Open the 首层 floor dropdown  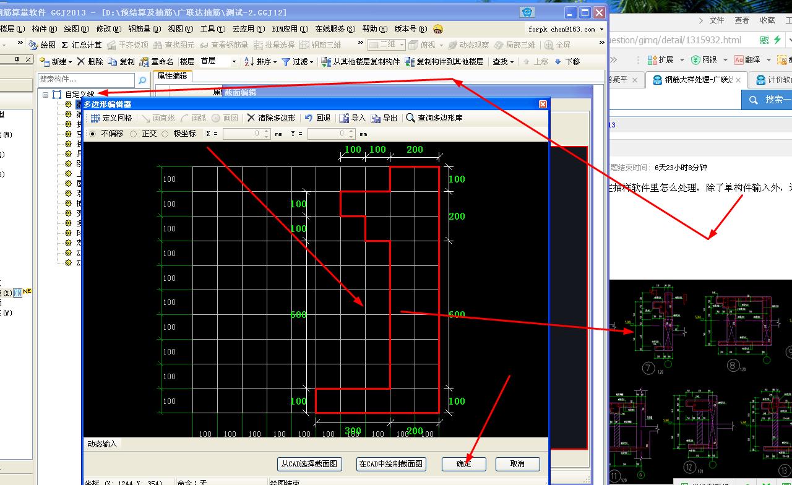(x=234, y=62)
